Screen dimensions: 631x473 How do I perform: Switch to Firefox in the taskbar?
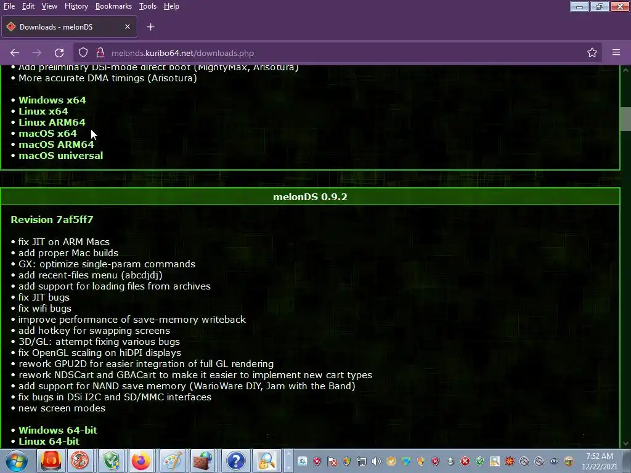pos(141,461)
